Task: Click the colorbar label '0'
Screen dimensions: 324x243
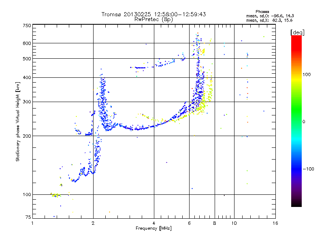Action: [x=304, y=122]
